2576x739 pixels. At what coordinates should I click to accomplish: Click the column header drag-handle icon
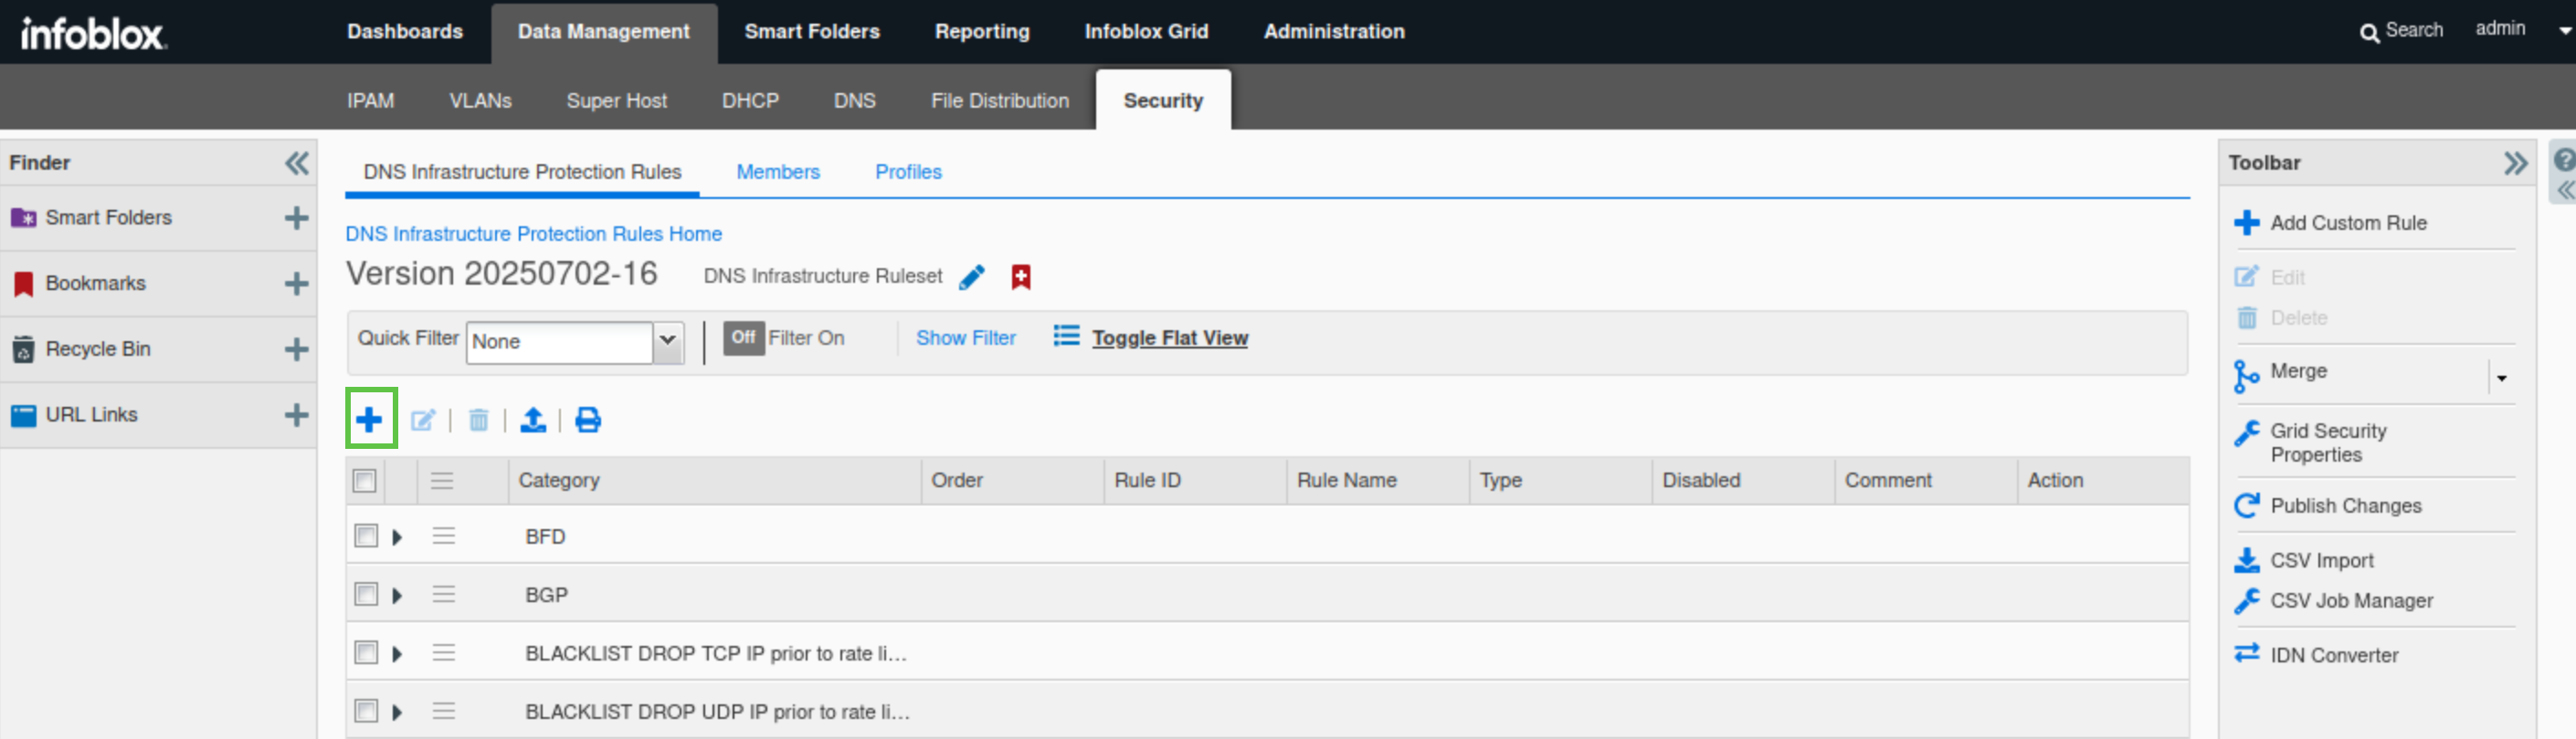(x=442, y=482)
